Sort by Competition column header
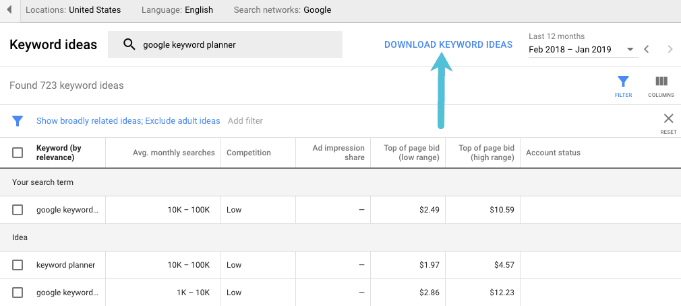Image resolution: width=681 pixels, height=306 pixels. [x=249, y=153]
